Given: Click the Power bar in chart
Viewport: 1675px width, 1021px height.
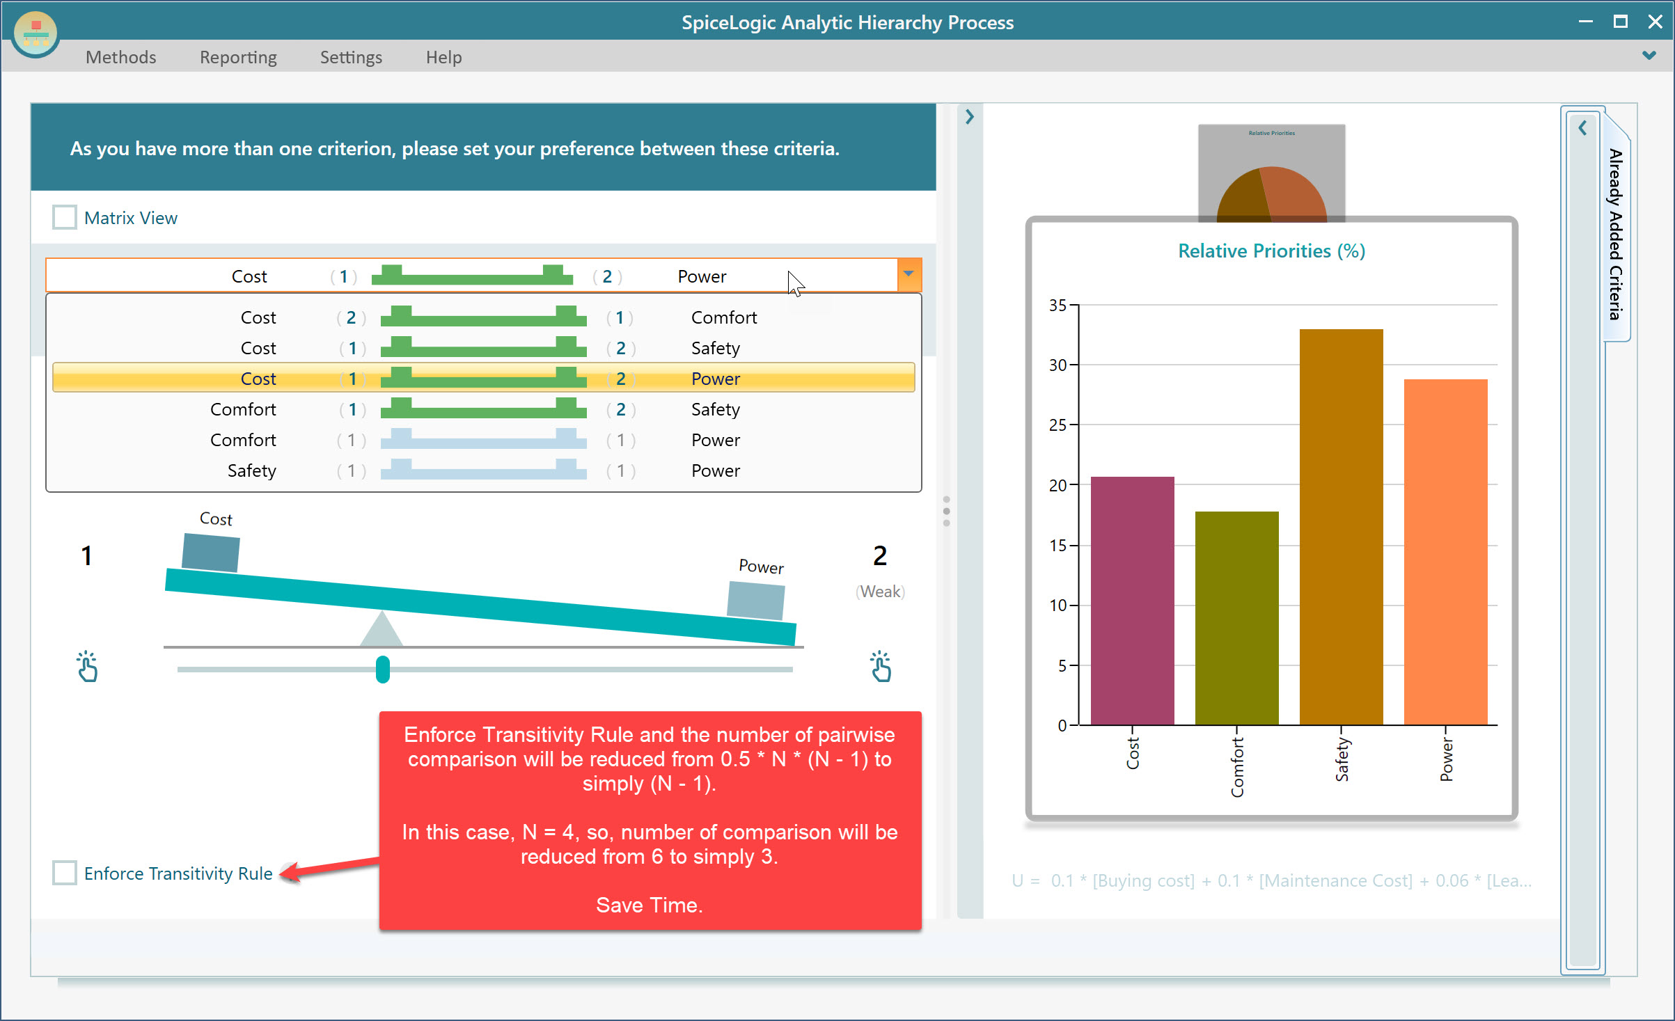Looking at the screenshot, I should point(1445,552).
